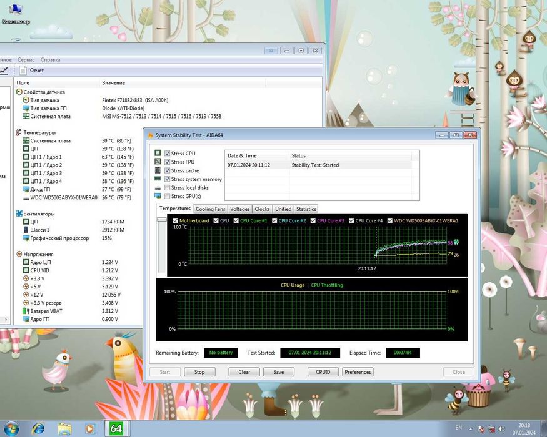Click the Stop button
This screenshot has width=547, height=437.
click(199, 372)
